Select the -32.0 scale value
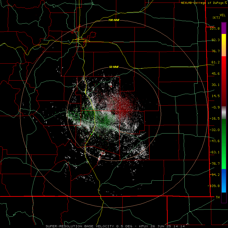 click(x=215, y=130)
